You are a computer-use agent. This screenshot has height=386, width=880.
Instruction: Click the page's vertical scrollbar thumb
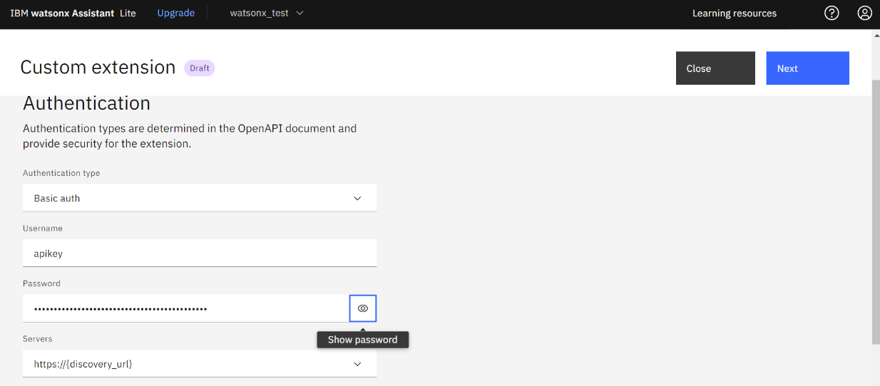click(x=875, y=214)
